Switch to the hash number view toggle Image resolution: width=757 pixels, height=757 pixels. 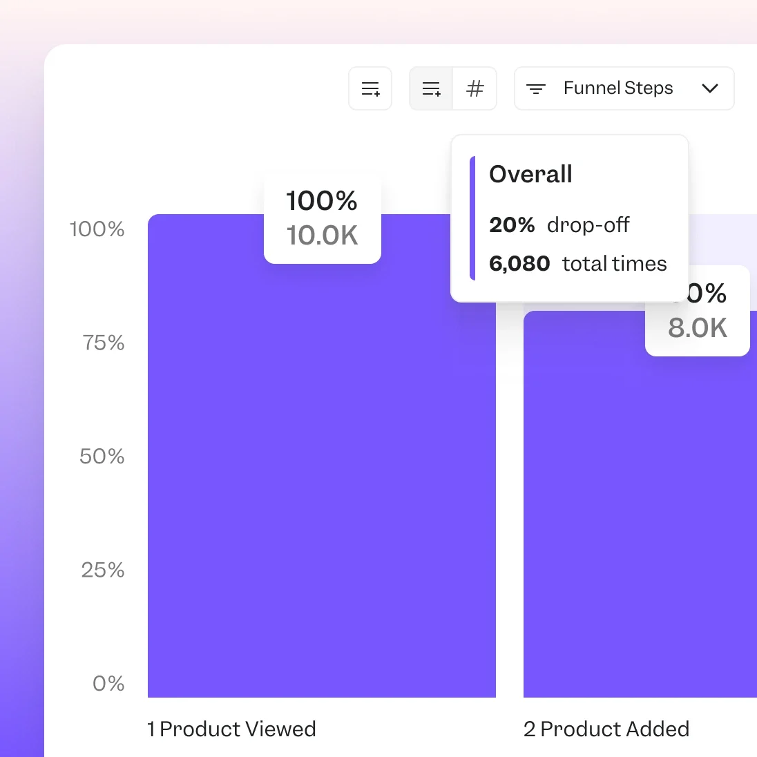tap(475, 88)
